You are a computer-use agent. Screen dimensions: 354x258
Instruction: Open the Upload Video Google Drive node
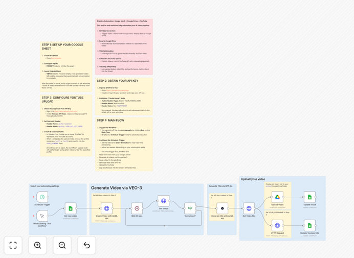tap(277, 197)
